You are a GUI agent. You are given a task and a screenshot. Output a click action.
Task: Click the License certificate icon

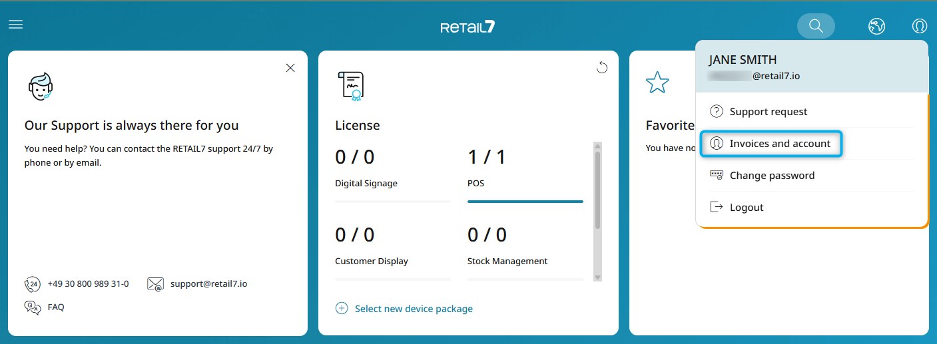coord(351,85)
